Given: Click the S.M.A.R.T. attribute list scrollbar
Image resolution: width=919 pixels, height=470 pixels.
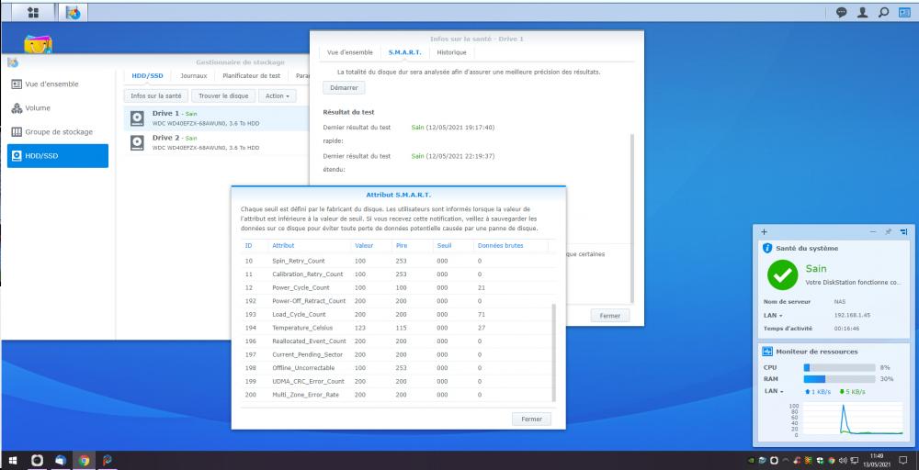Looking at the screenshot, I should [554, 352].
